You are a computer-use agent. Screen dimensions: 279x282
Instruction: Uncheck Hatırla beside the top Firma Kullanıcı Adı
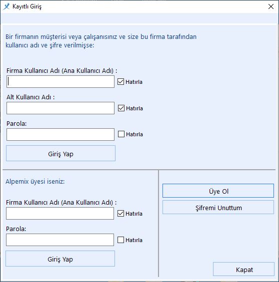point(120,82)
